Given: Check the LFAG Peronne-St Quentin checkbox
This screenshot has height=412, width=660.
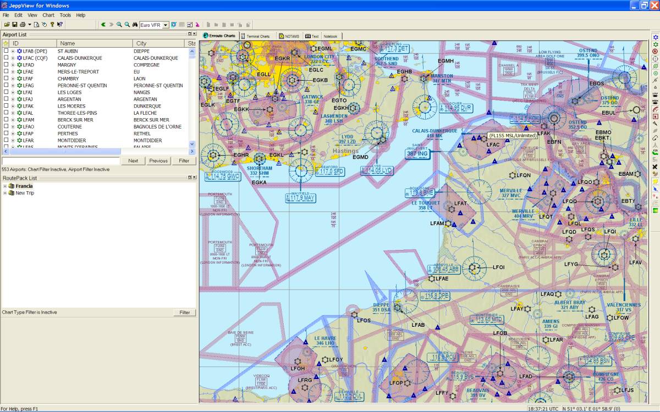Looking at the screenshot, I should (6, 85).
